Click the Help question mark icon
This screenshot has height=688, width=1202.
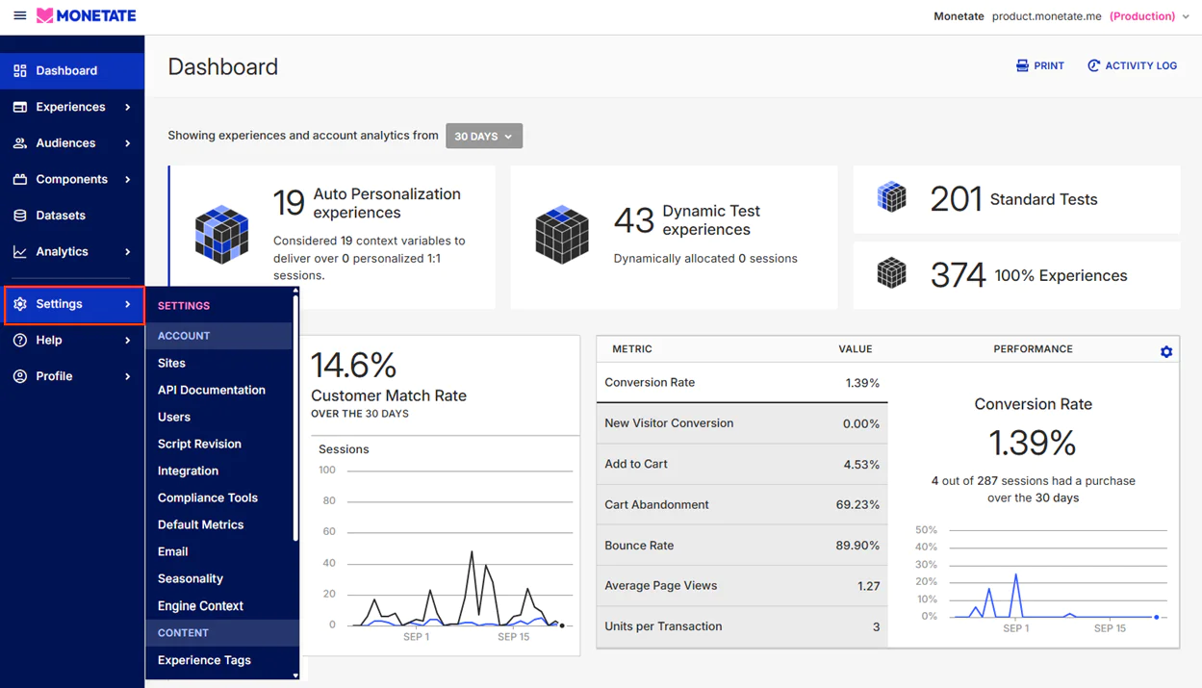(x=21, y=340)
